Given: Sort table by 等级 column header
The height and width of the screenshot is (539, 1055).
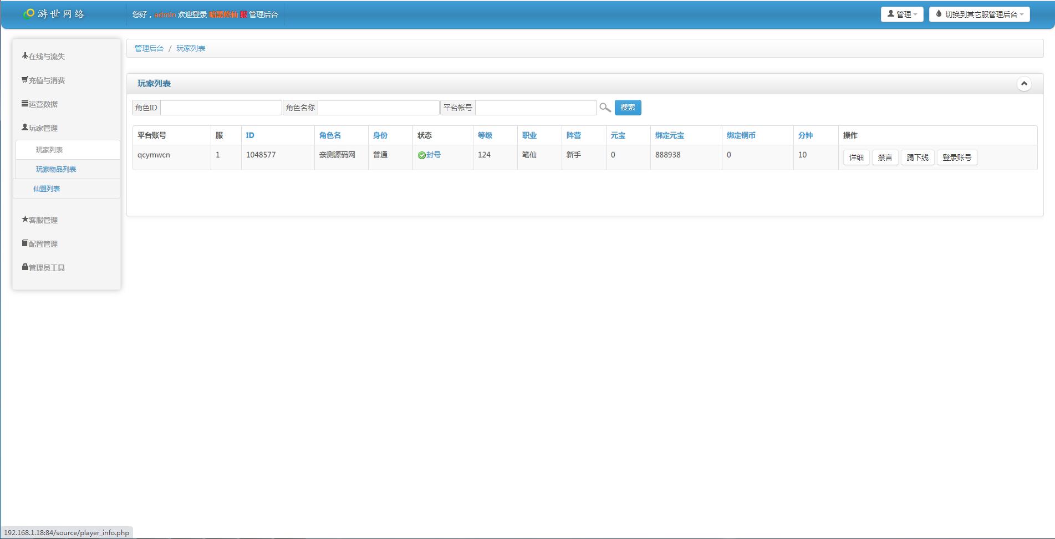Looking at the screenshot, I should click(x=485, y=135).
